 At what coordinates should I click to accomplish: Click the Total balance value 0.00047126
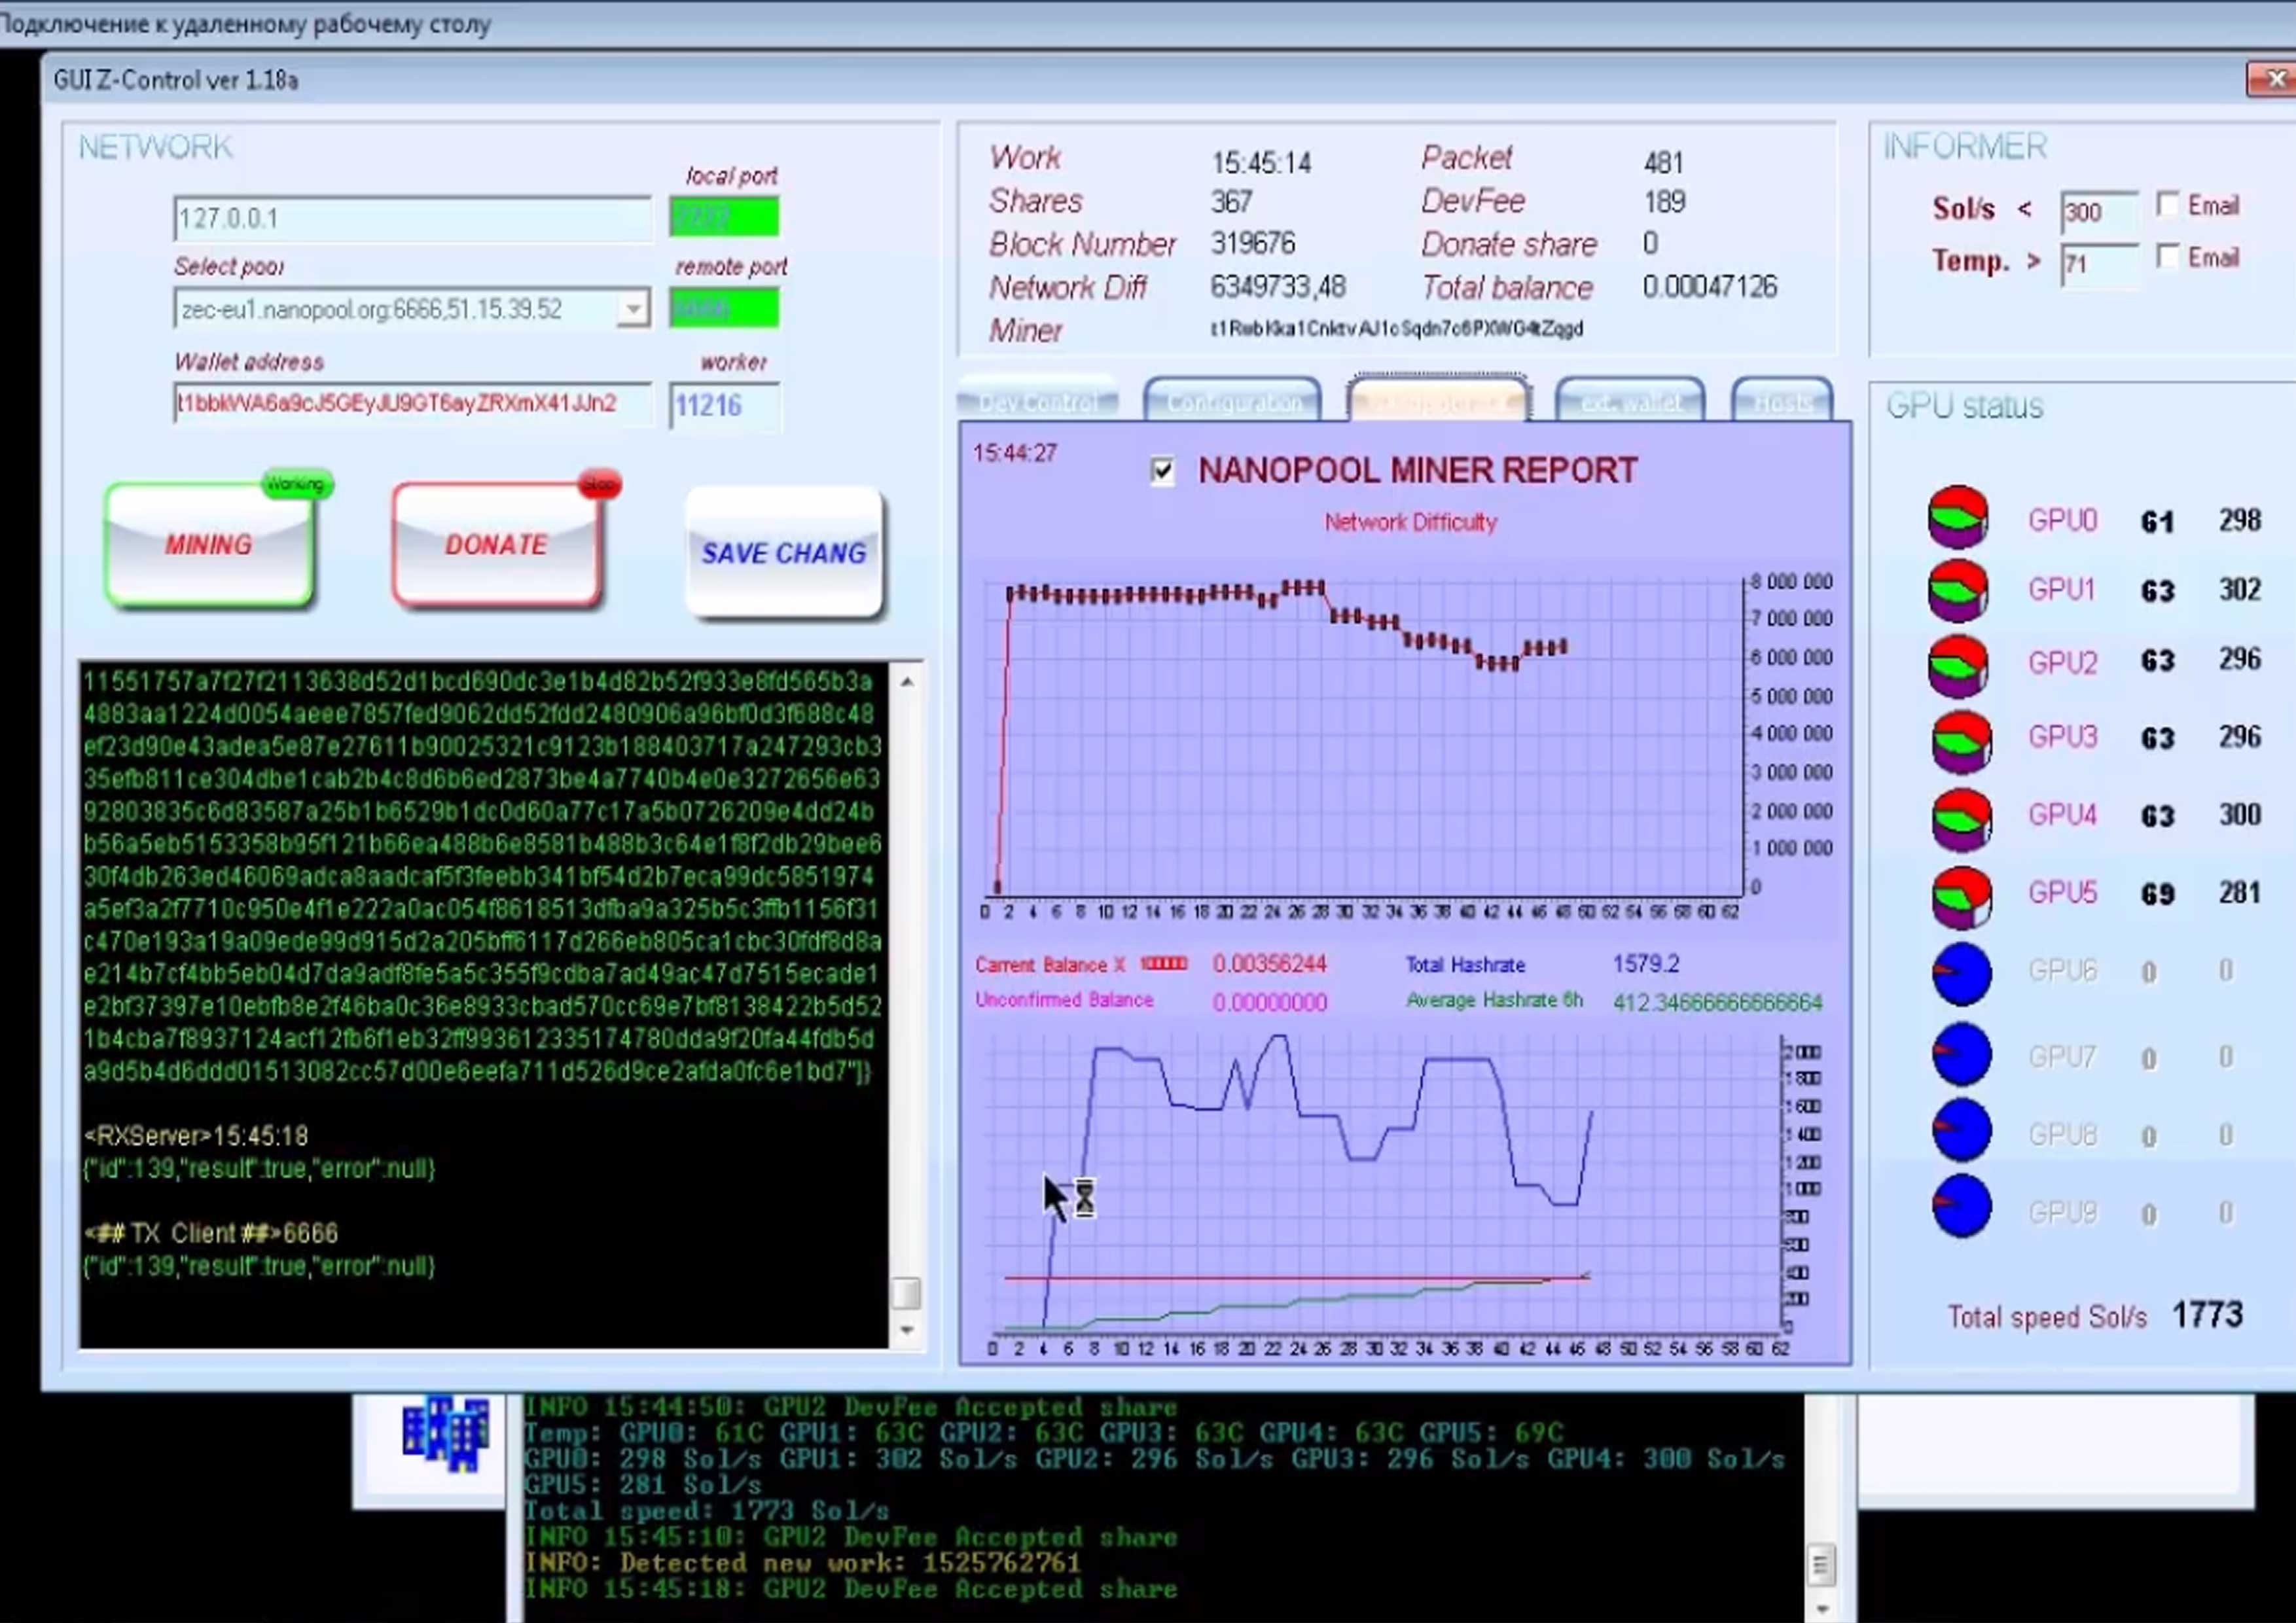[x=1709, y=288]
